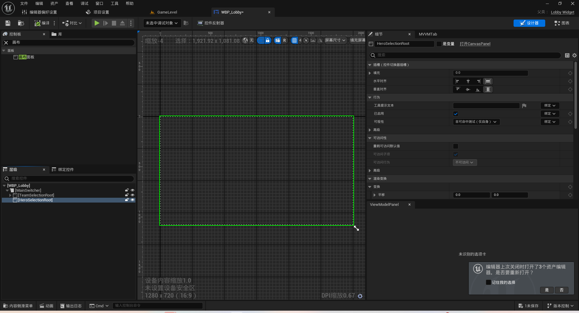Toggle the 是变量 (Is Variable) checkbox
The width and height of the screenshot is (579, 313).
click(439, 44)
